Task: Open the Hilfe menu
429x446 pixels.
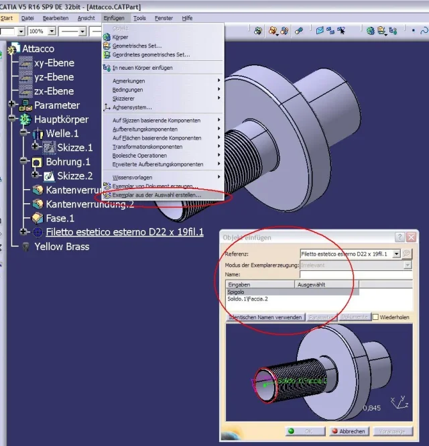Action: [x=187, y=18]
